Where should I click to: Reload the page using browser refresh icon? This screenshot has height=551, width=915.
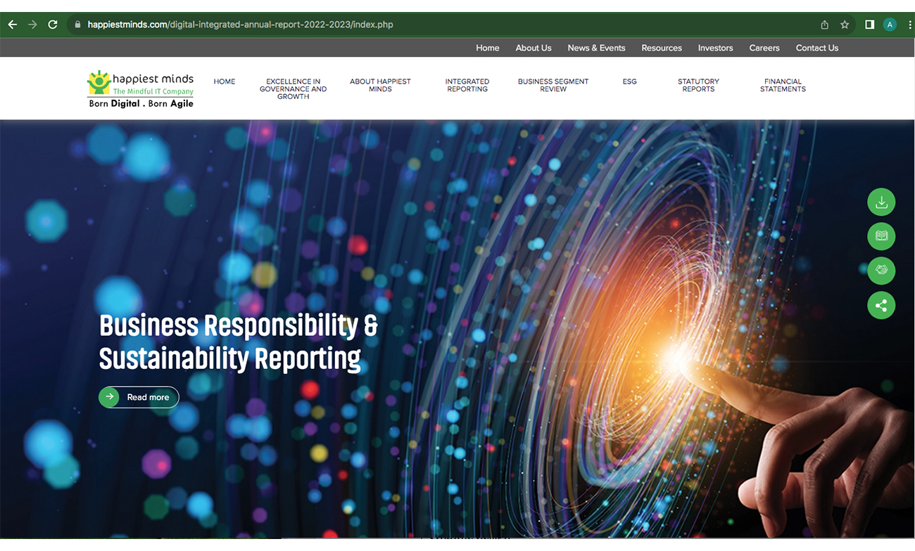pos(52,25)
